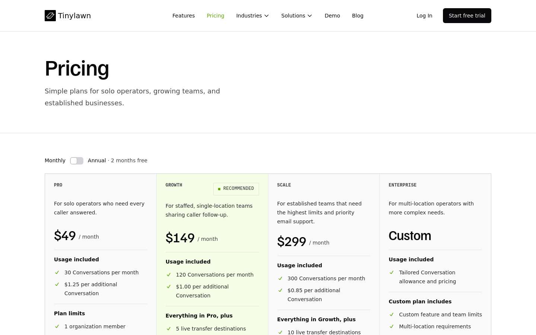Click the large Pricing page heading
This screenshot has height=335, width=536.
(77, 68)
